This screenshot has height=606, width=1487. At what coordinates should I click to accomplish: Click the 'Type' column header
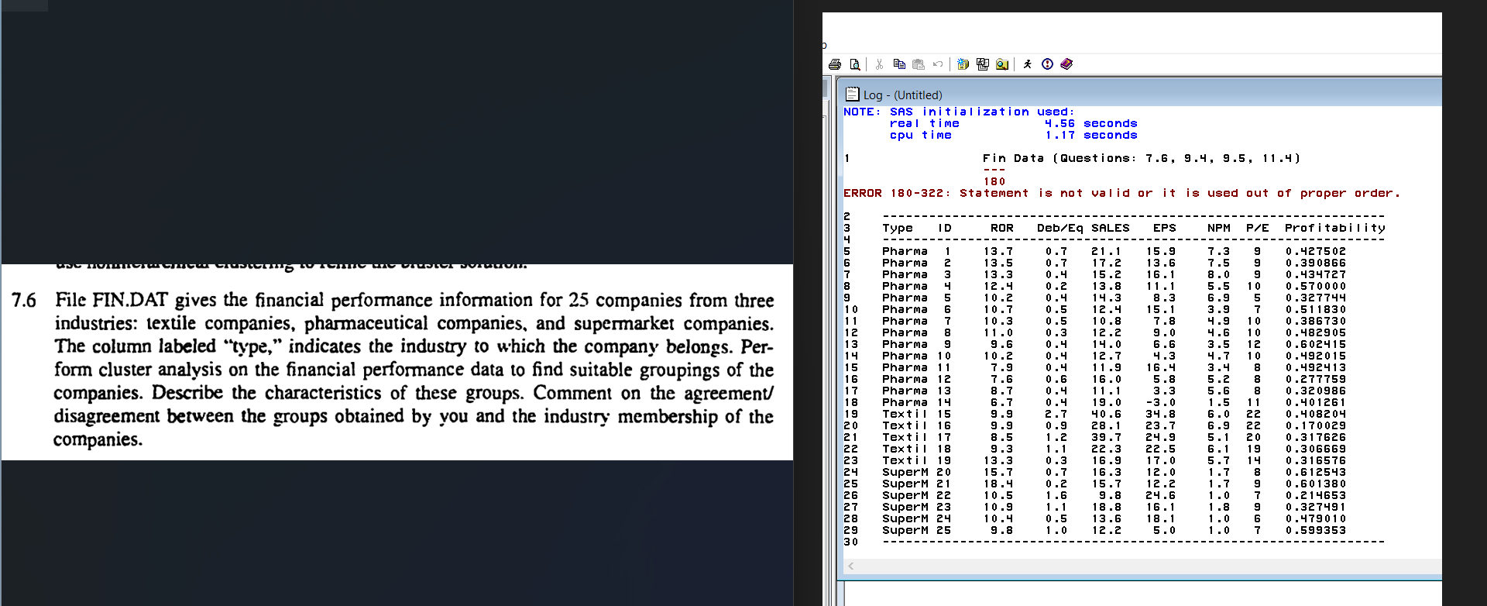[897, 228]
